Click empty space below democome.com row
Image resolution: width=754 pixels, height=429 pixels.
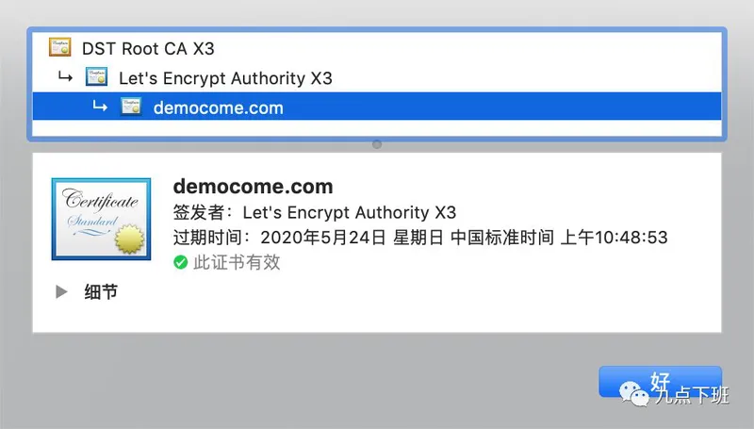tap(377, 128)
